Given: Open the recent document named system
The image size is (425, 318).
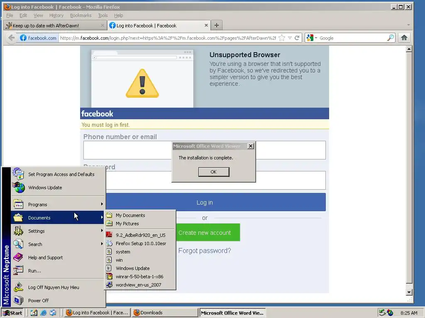Looking at the screenshot, I should 140,252.
